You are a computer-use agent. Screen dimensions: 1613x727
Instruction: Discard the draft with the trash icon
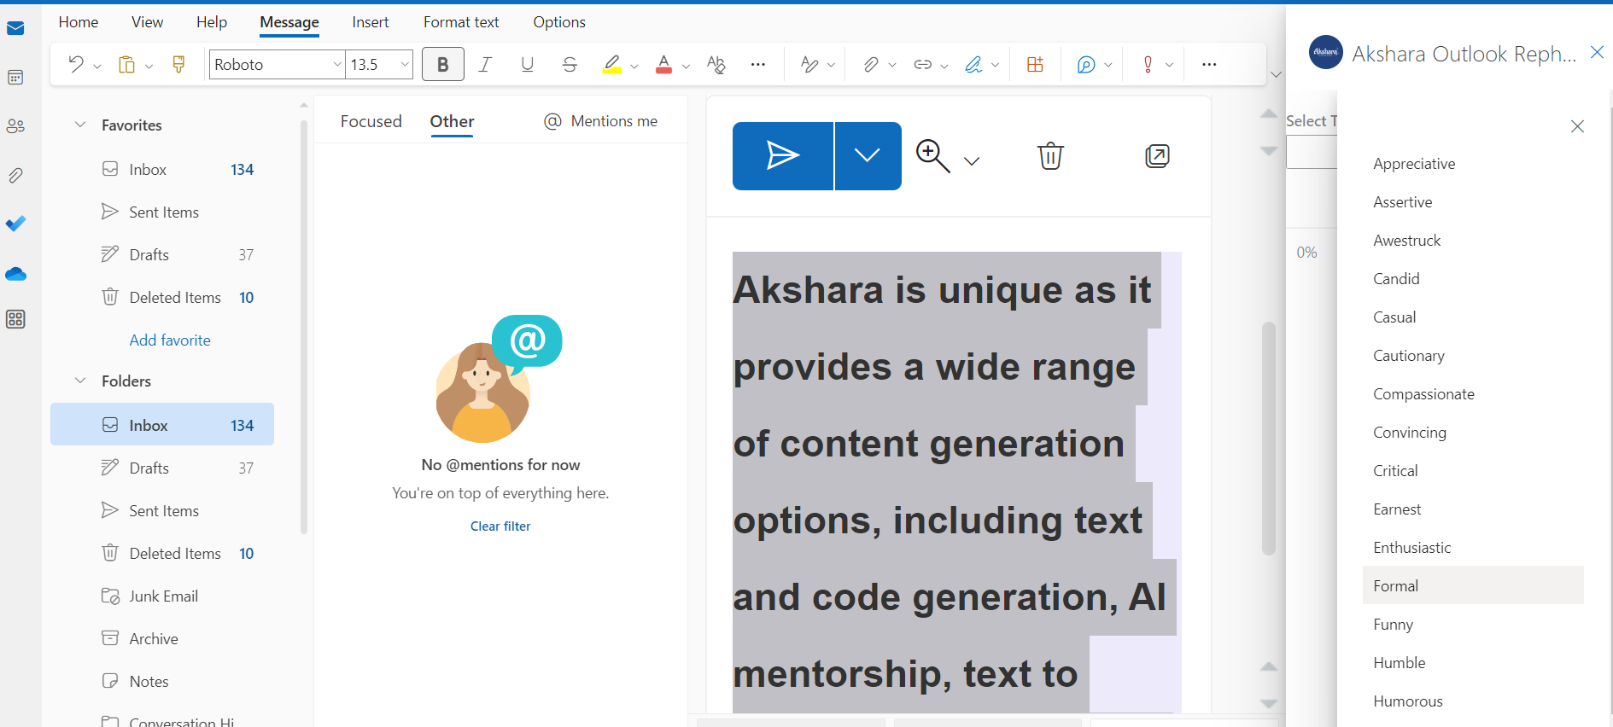[x=1049, y=156]
